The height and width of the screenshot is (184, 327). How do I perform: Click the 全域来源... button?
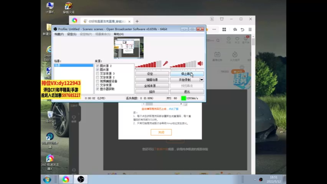[x=152, y=86]
